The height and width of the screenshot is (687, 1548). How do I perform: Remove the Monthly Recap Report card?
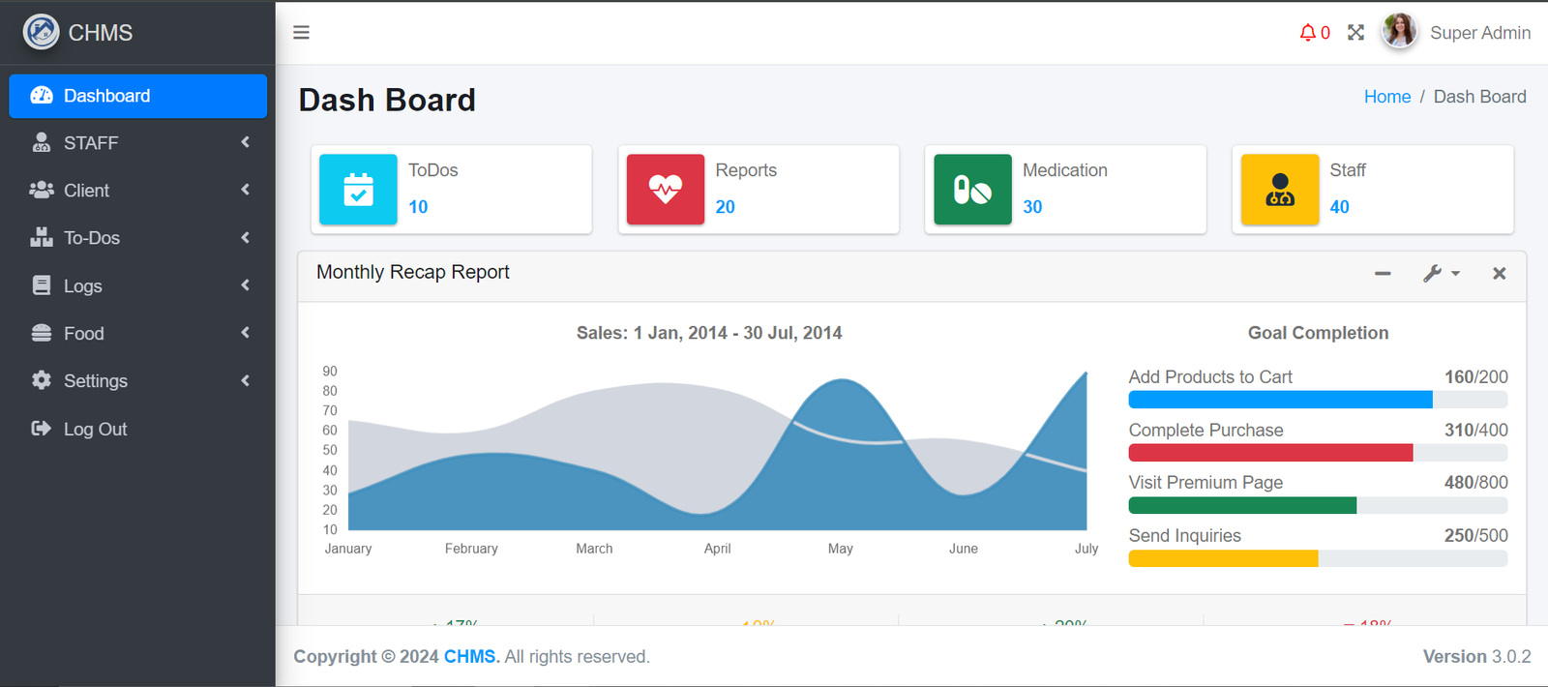tap(1499, 274)
